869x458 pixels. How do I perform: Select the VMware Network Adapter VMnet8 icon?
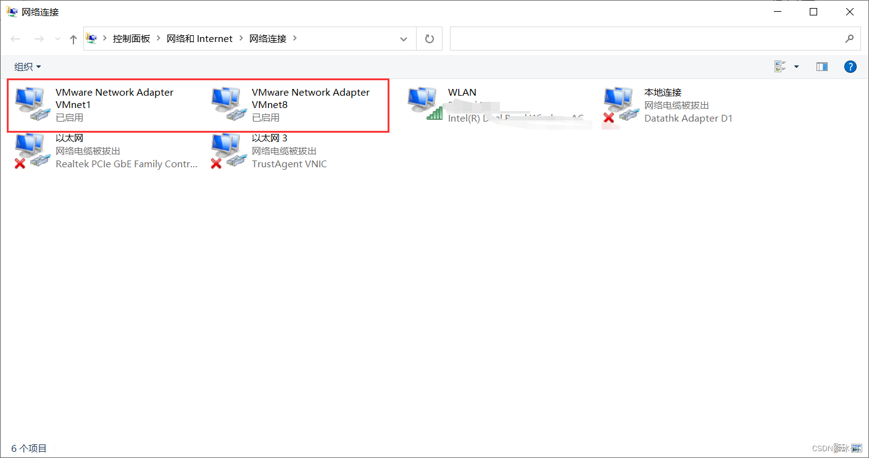[x=228, y=104]
